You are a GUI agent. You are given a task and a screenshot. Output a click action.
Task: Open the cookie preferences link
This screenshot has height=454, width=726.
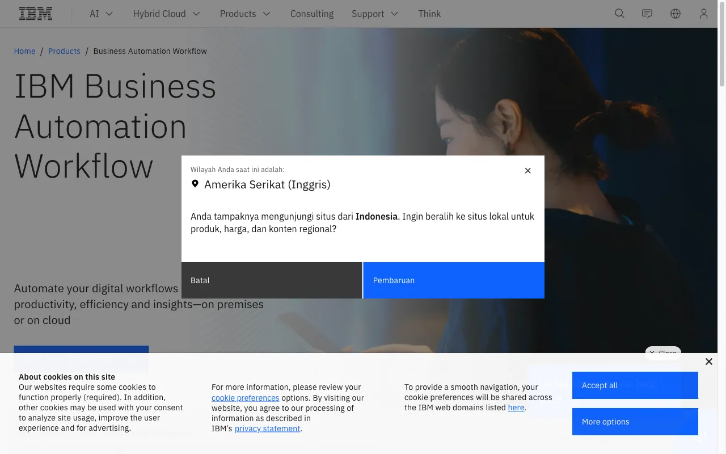click(245, 398)
